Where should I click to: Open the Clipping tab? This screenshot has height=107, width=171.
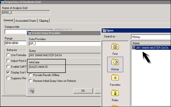44,21
